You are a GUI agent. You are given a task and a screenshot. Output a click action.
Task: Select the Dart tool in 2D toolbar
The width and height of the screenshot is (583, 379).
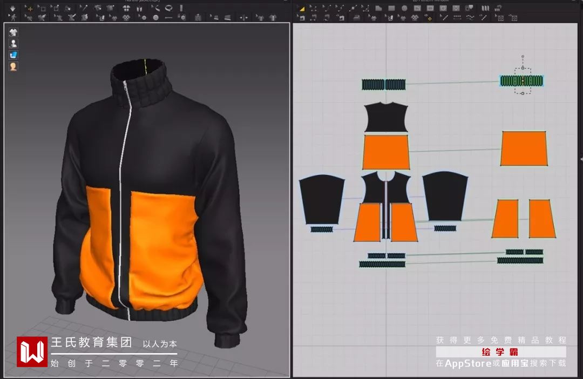pos(456,8)
